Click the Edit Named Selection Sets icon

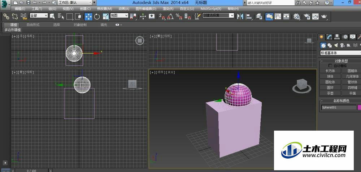[x=197, y=16]
